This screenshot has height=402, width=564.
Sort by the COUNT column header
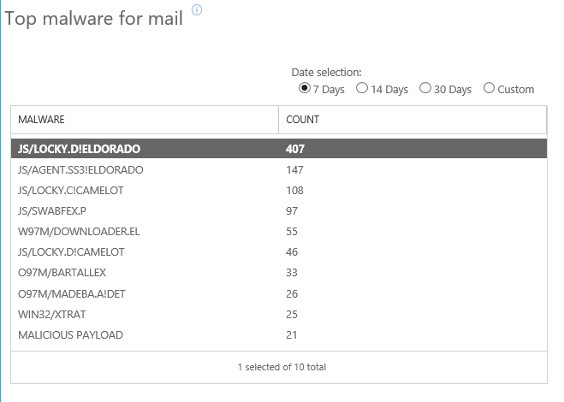tap(413, 120)
